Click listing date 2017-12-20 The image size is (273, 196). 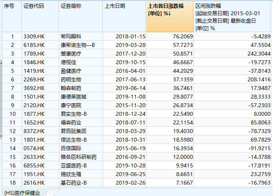[124, 54]
